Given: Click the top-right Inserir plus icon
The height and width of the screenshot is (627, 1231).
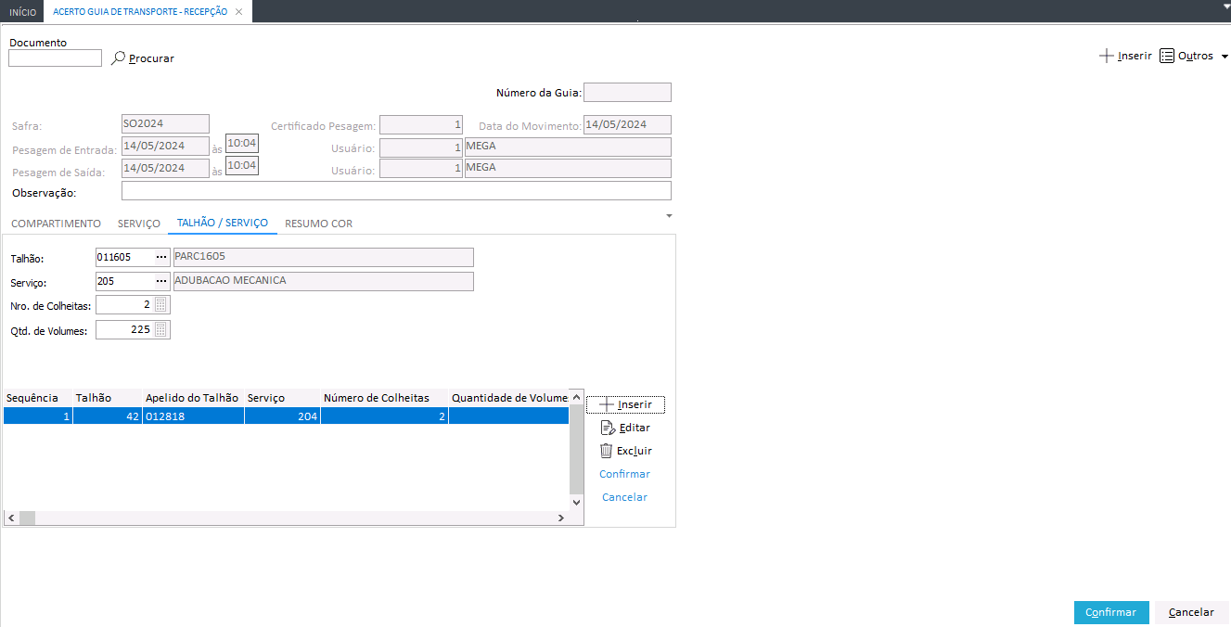Looking at the screenshot, I should click(x=1106, y=56).
